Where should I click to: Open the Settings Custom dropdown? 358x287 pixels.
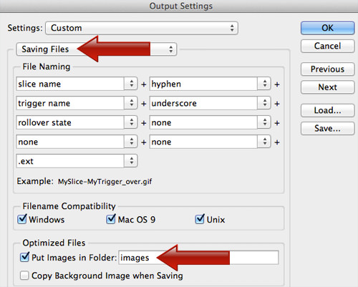point(142,28)
